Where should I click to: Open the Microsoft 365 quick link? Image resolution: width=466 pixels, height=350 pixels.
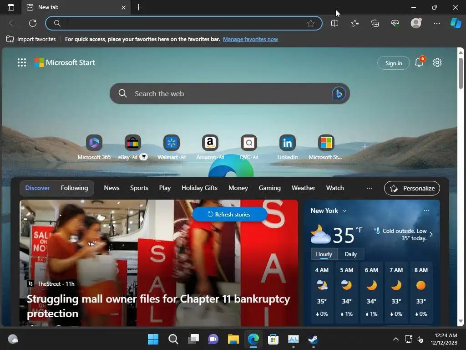(x=94, y=143)
